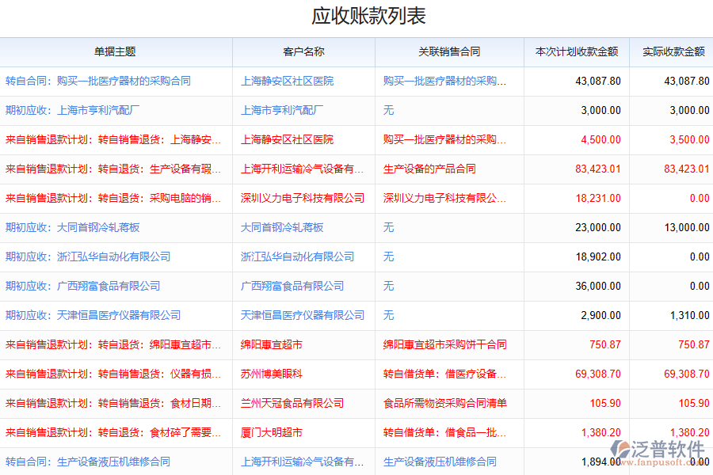The height and width of the screenshot is (475, 713).
Task: Click the 客户名称 column header
Action: coord(303,51)
